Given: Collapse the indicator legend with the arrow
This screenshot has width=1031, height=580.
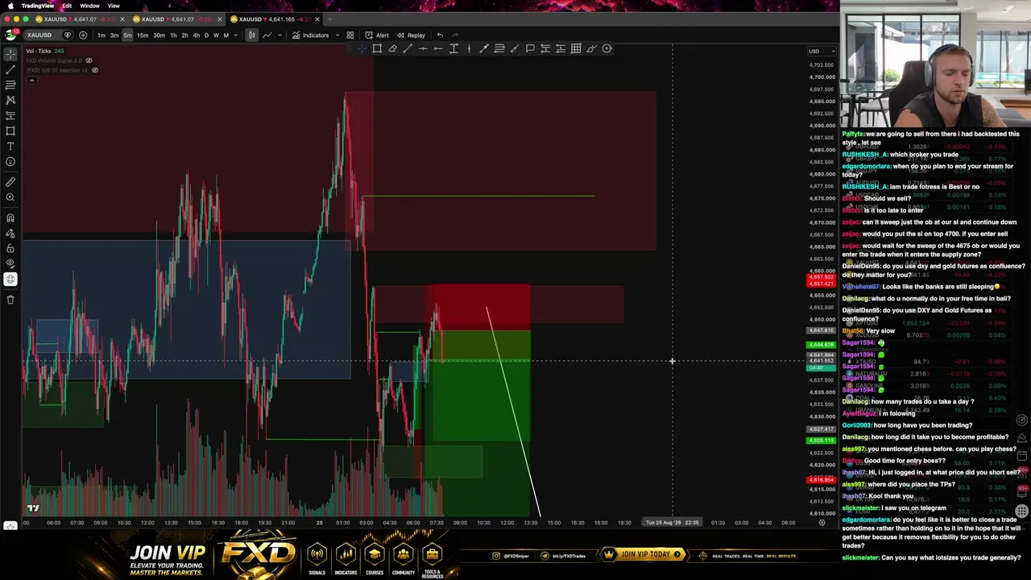Looking at the screenshot, I should click(x=31, y=80).
